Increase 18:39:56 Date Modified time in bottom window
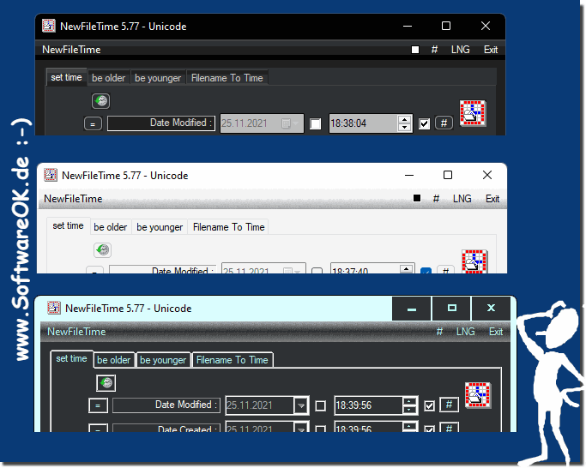Image resolution: width=586 pixels, height=468 pixels. [409, 401]
